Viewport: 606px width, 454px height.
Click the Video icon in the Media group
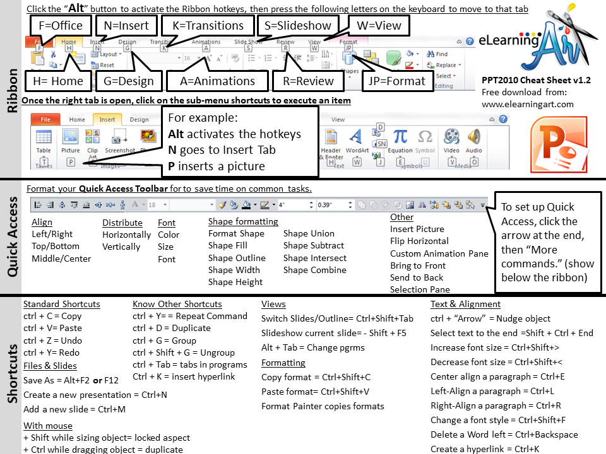(x=451, y=136)
